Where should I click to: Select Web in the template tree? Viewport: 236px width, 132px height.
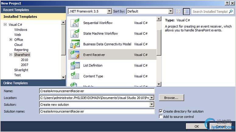(x=17, y=35)
